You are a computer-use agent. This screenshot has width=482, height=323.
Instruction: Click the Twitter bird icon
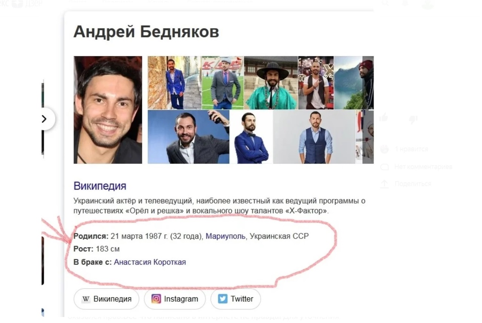point(223,299)
